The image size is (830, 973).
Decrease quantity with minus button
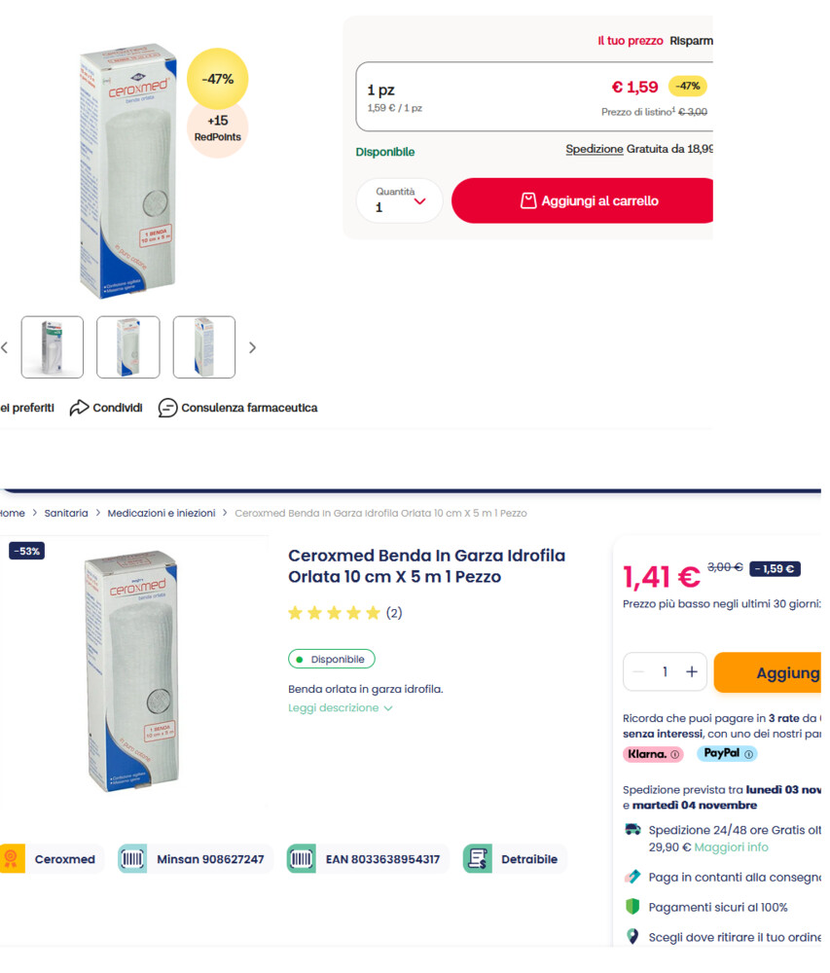click(x=638, y=672)
